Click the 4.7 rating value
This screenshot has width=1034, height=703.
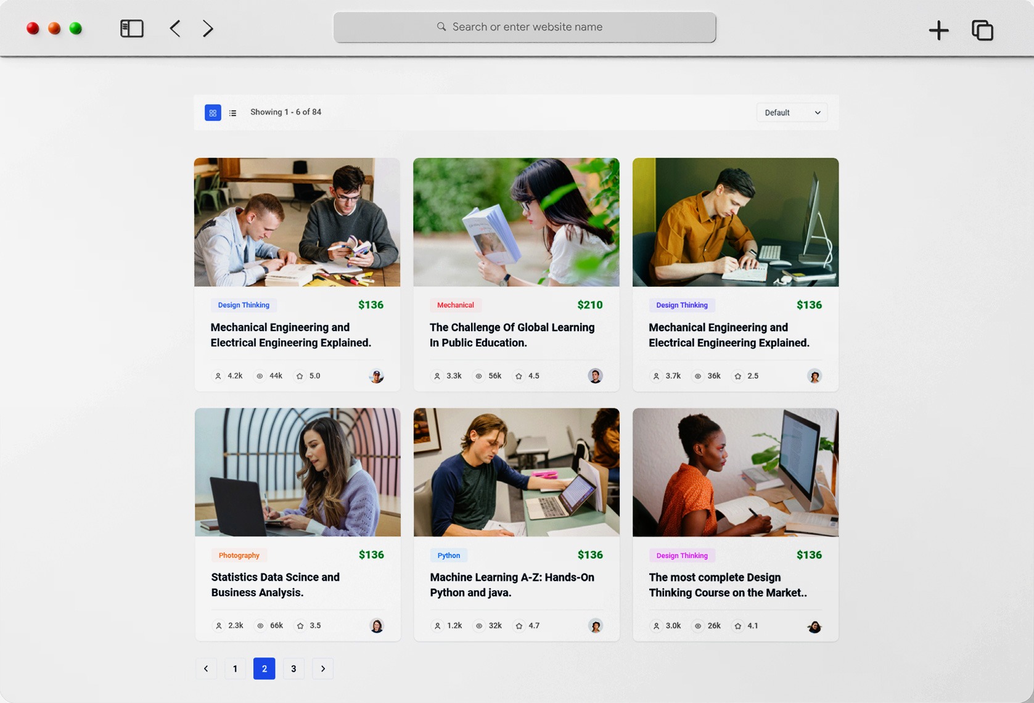534,626
